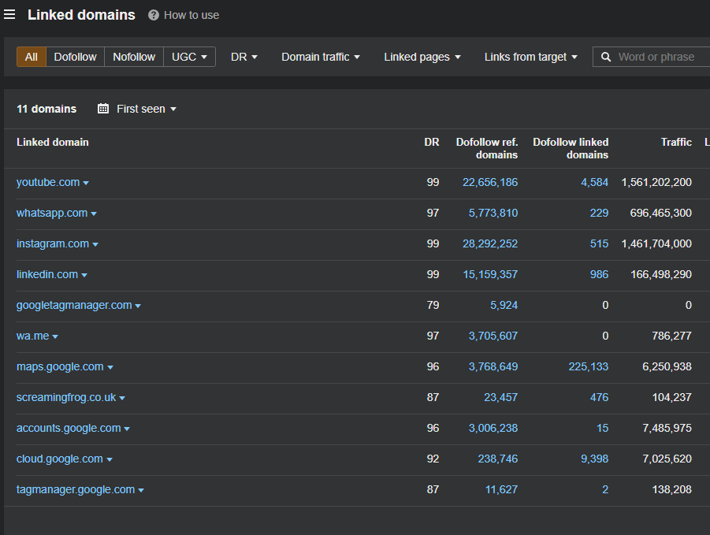Click cloud.google.com linked domains 9,398

click(x=594, y=459)
